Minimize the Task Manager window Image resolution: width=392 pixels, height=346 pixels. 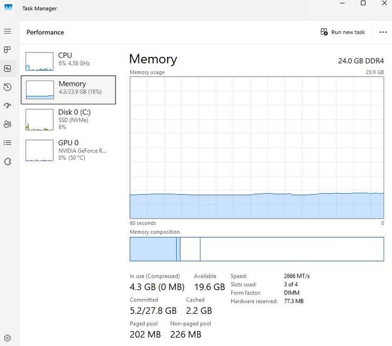342,3
